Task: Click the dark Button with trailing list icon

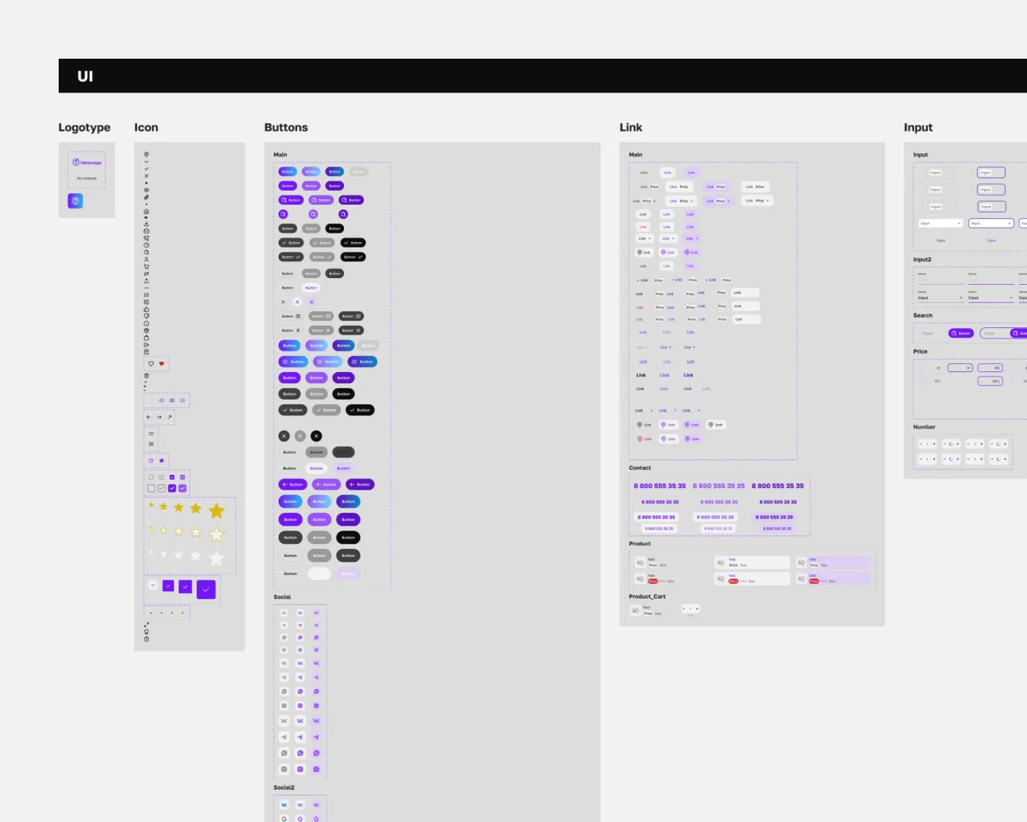Action: [351, 316]
